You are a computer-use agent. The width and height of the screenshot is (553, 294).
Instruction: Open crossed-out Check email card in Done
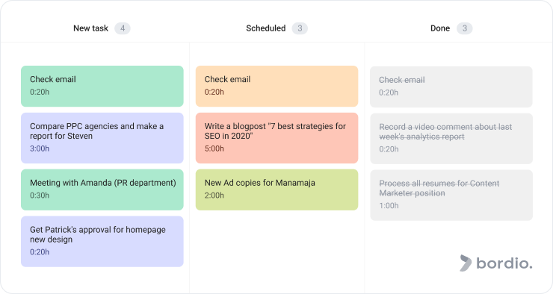[x=451, y=87]
